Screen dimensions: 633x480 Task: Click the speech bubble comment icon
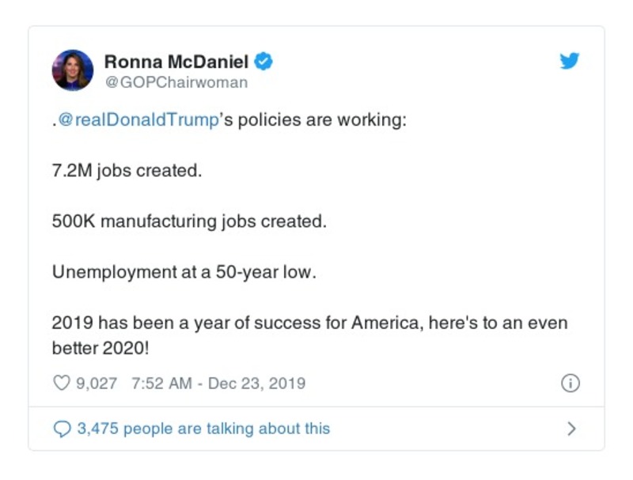tap(63, 427)
